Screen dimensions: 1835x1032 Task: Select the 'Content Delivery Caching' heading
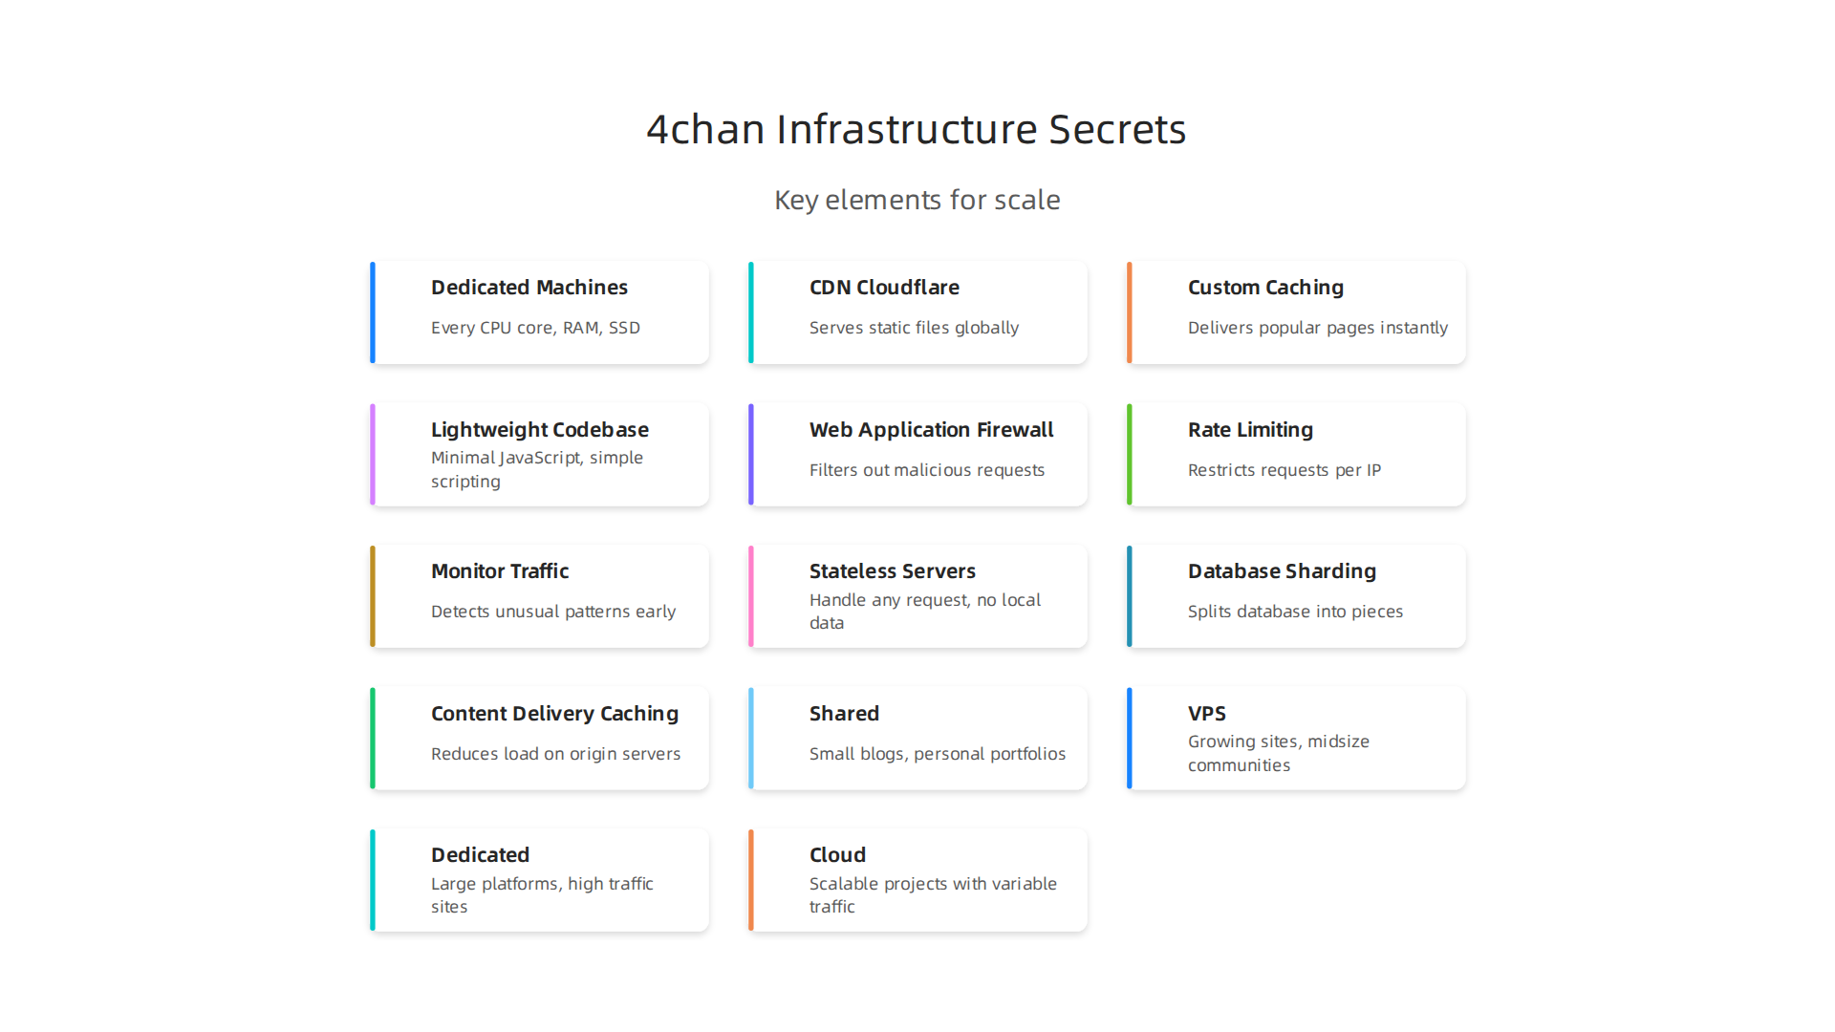click(x=554, y=714)
